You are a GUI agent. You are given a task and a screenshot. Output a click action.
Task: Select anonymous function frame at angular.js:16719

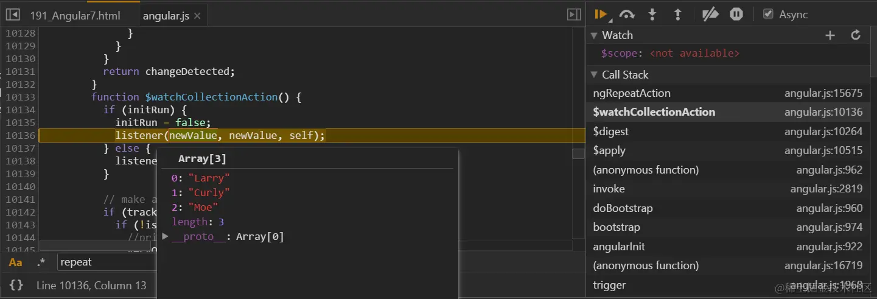click(728, 266)
